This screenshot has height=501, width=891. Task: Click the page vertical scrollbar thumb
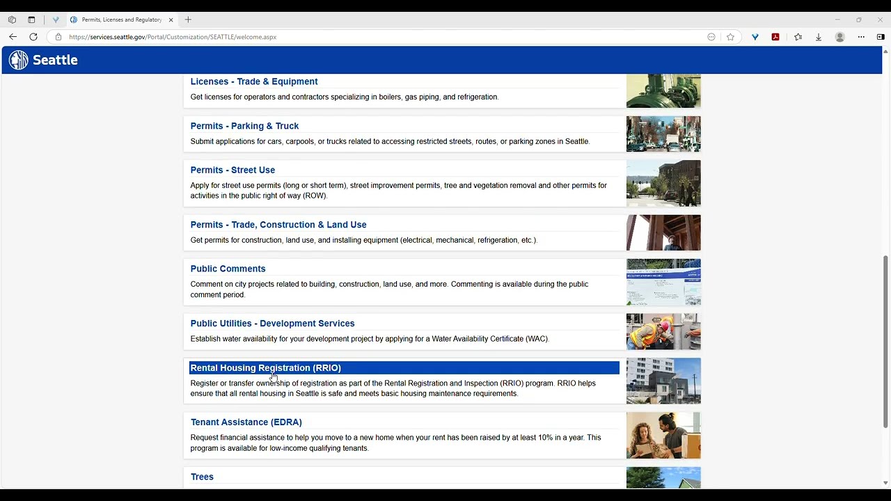click(885, 341)
